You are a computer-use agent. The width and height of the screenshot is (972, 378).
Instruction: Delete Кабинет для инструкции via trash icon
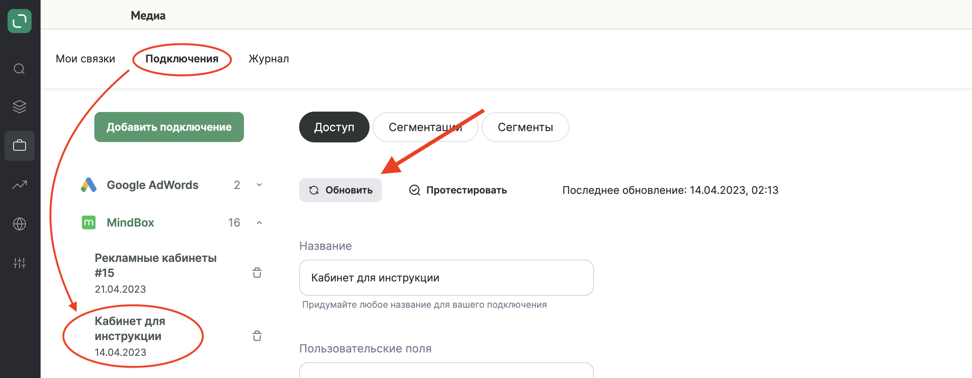coord(257,336)
